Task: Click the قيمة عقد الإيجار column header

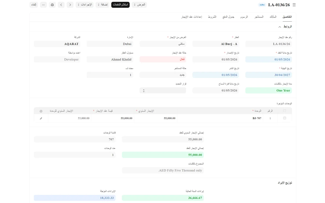Action: point(113,111)
